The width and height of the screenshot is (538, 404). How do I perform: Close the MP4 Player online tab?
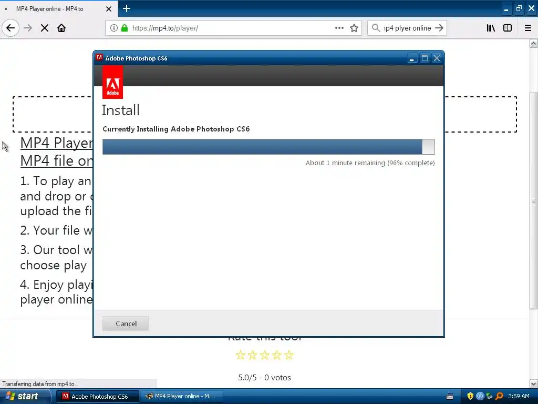[108, 9]
